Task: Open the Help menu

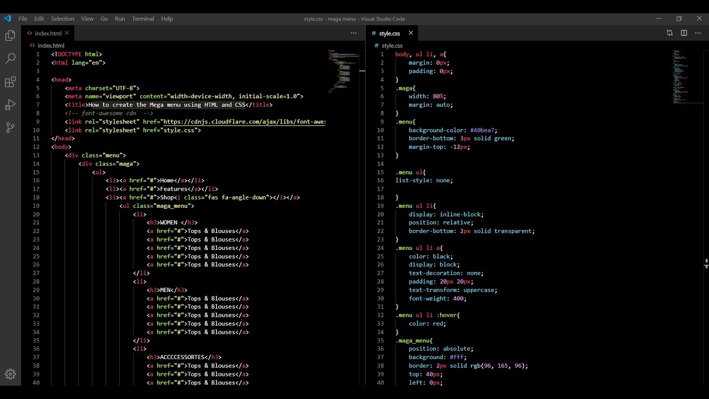Action: tap(167, 18)
